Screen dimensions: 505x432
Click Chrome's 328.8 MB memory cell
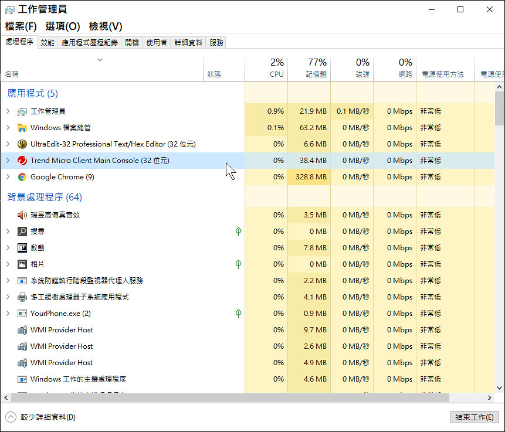click(x=309, y=177)
